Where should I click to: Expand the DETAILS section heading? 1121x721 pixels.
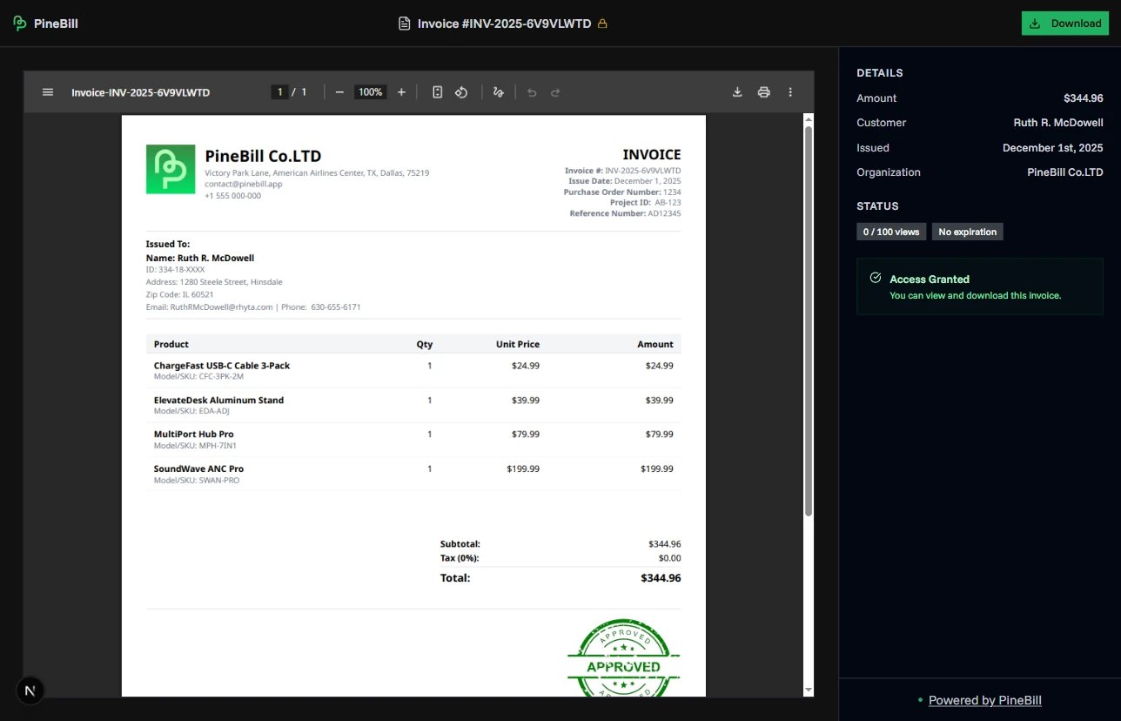pyautogui.click(x=879, y=72)
